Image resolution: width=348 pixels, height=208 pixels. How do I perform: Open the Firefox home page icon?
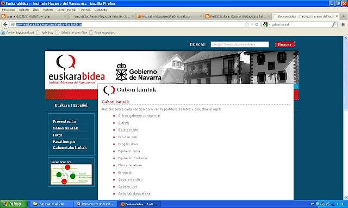343,24
